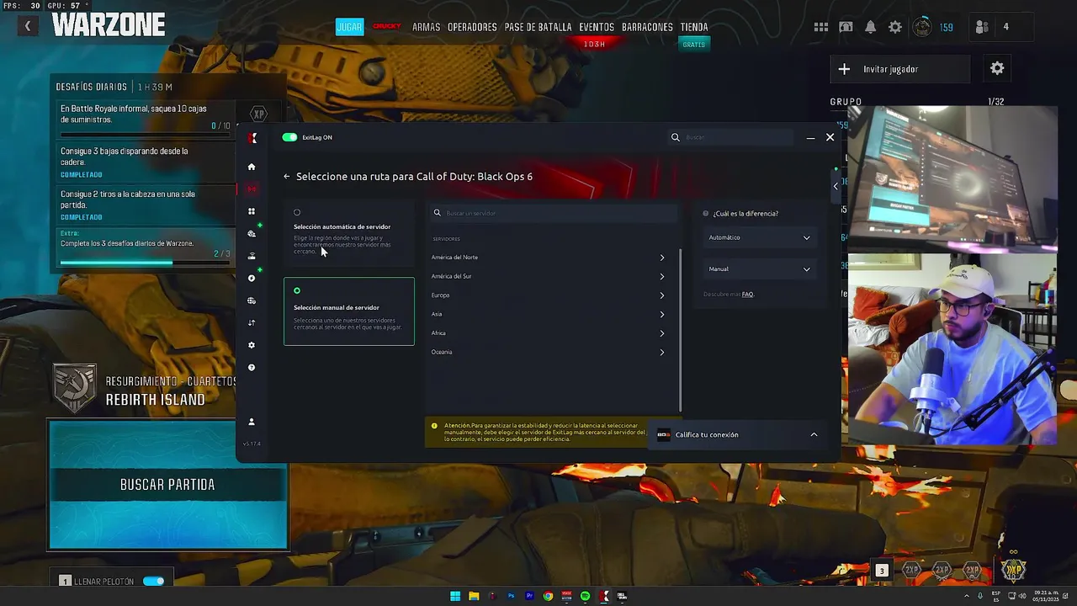The width and height of the screenshot is (1077, 606).
Task: Open the Rebirth Island mode selector
Action: 143,391
